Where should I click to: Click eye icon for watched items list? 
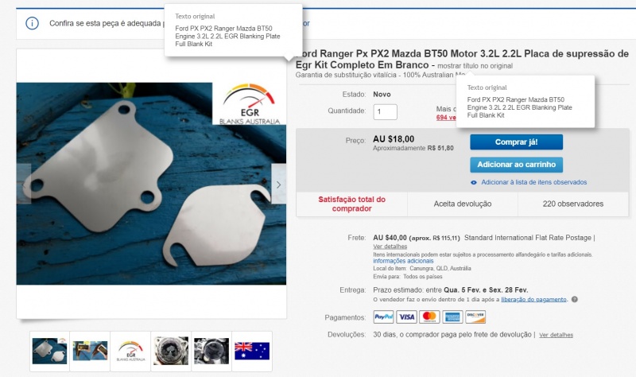point(473,183)
